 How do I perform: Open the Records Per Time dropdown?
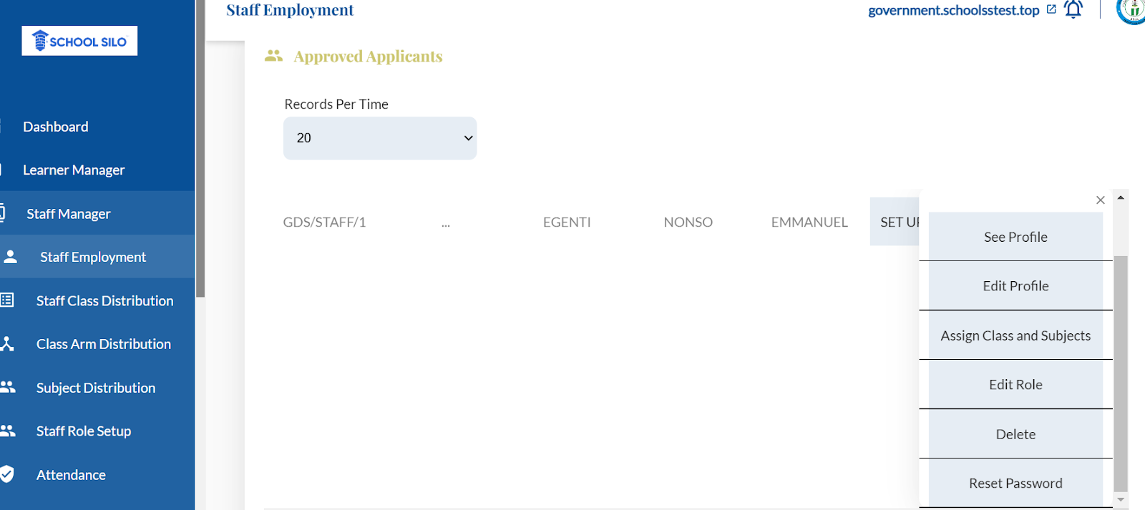tap(380, 138)
